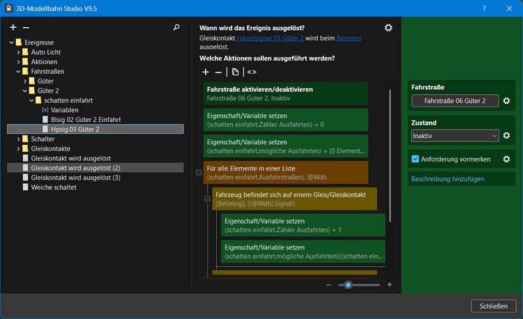Click the minus icon above the event tree
The height and width of the screenshot is (319, 523).
[x=26, y=27]
